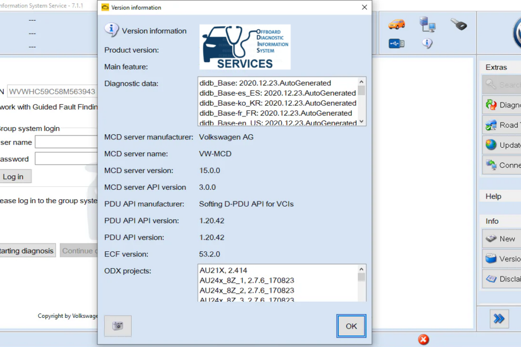This screenshot has height=347, width=521.
Task: Click the info icon beside Version information heading
Action: coord(111,30)
